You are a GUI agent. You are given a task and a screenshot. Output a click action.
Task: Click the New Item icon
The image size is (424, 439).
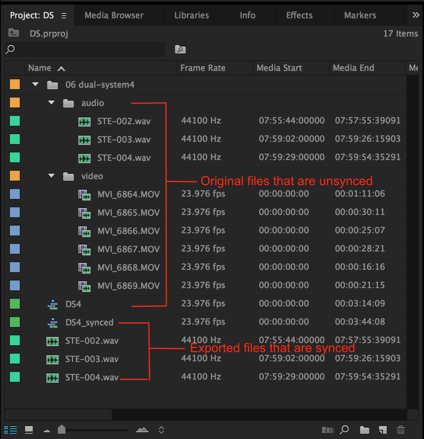pos(383,430)
